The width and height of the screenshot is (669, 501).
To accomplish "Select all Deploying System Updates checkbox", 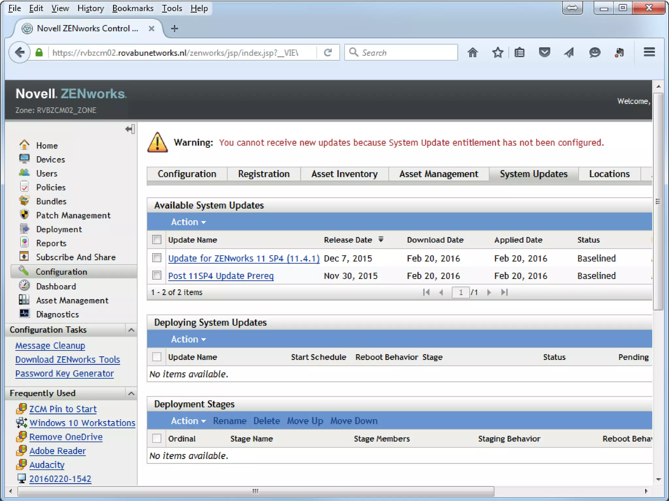I will coord(157,357).
